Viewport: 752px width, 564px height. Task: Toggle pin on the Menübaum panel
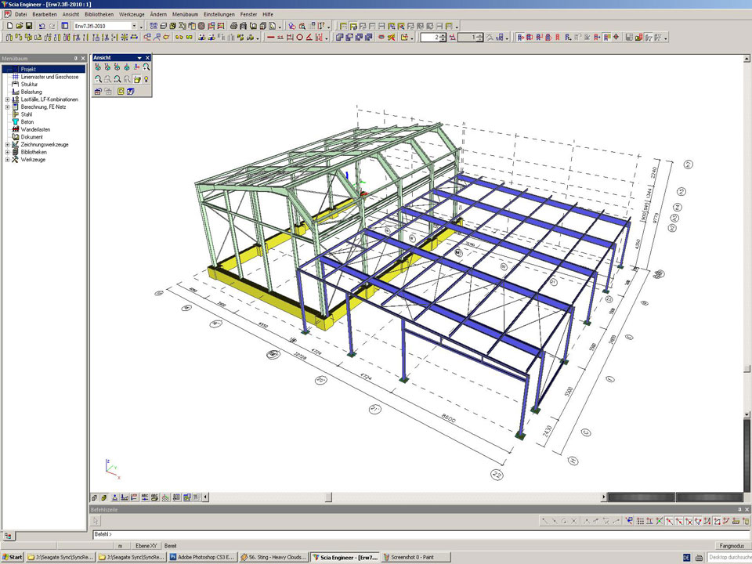pyautogui.click(x=76, y=58)
